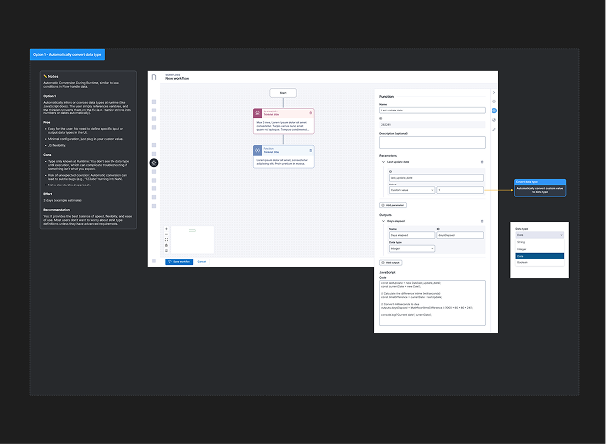Collapse the Days elapsed output section
606x444 pixels.
[x=381, y=220]
